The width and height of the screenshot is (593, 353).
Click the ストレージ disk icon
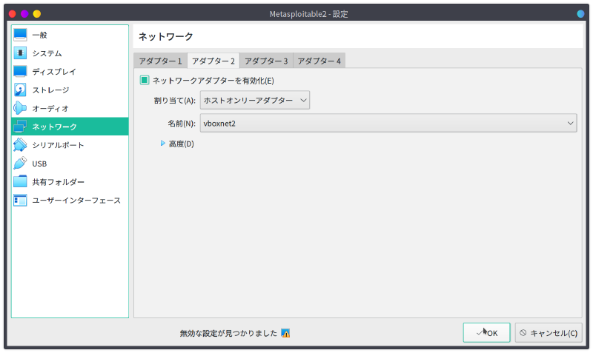20,90
